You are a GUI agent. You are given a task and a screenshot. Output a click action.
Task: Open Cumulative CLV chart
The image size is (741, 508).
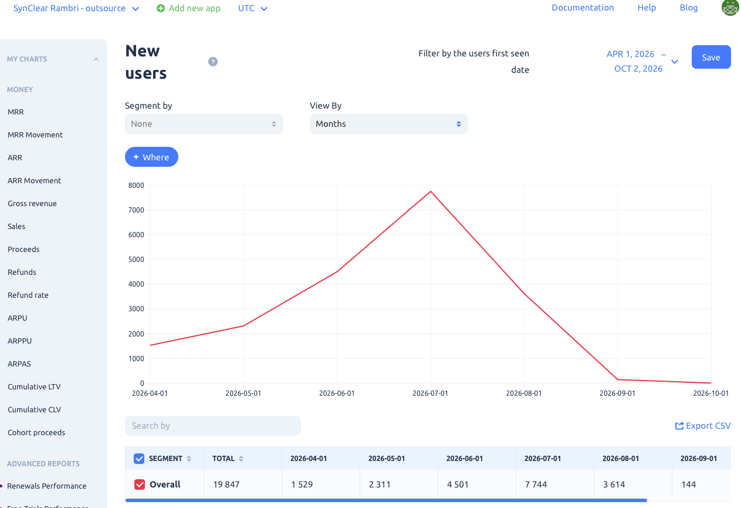tap(35, 409)
